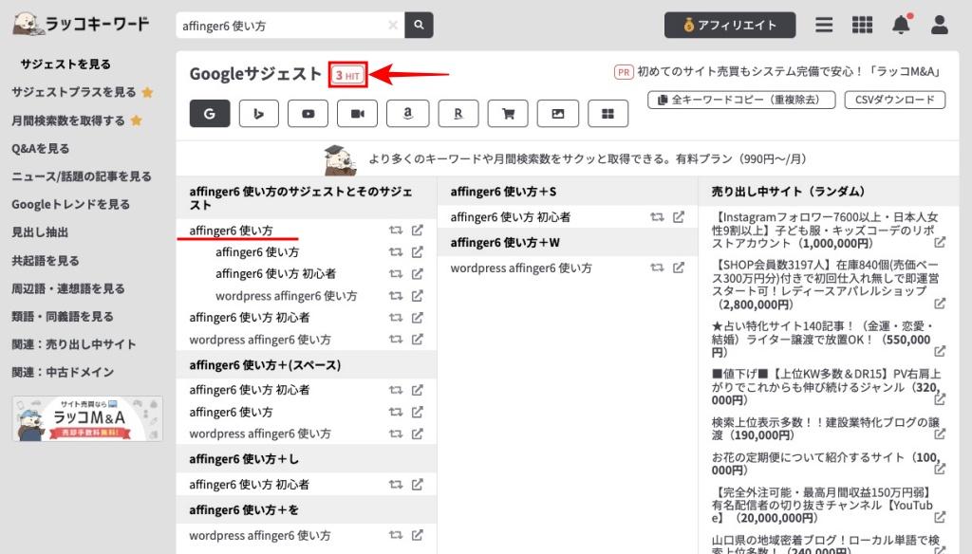The image size is (972, 554).
Task: External link icon for affinger6 使い方 初心者 in +し
Action: [x=418, y=485]
